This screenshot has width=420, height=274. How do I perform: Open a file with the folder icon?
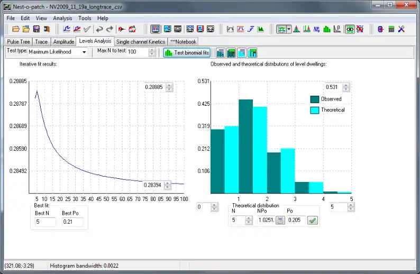click(16, 29)
